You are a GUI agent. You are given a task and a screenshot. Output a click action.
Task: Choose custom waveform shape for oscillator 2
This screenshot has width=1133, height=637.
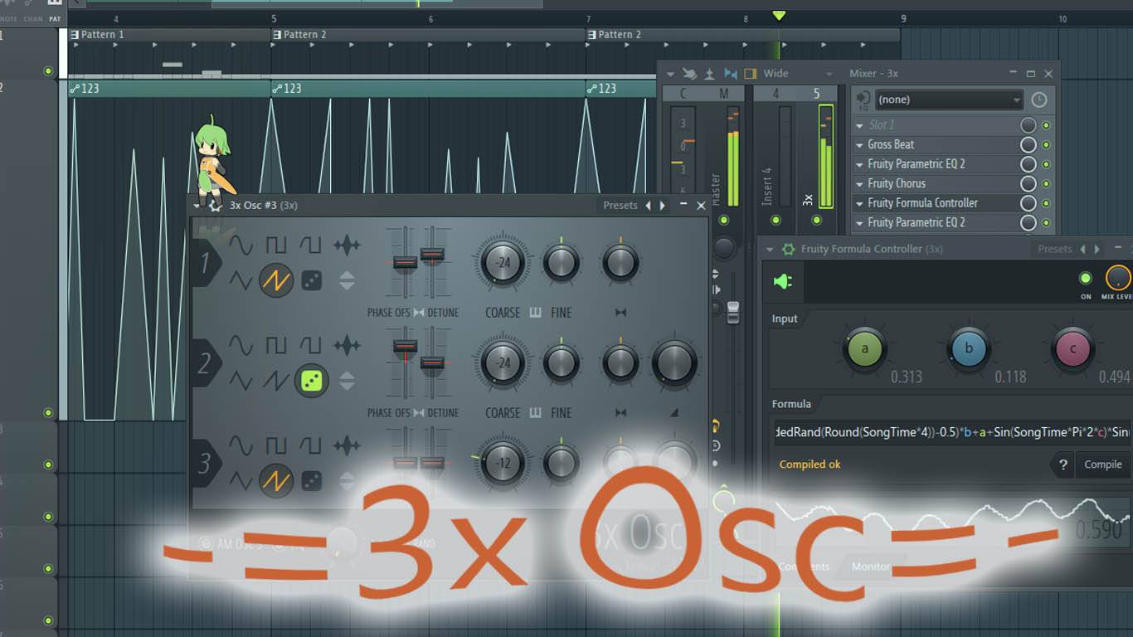pyautogui.click(x=347, y=345)
